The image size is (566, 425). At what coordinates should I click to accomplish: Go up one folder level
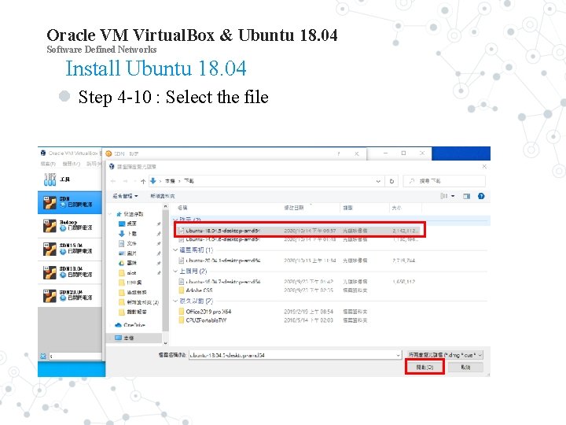(x=143, y=181)
